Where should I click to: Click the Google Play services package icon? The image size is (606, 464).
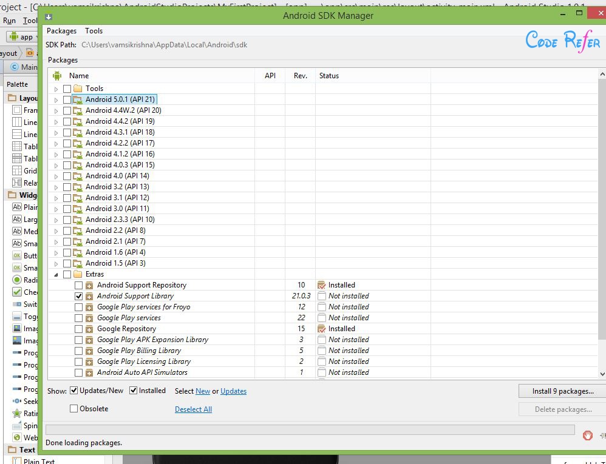pyautogui.click(x=89, y=318)
